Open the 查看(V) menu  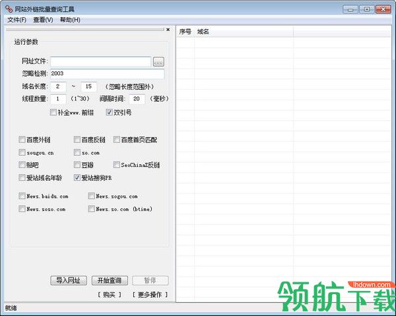pyautogui.click(x=43, y=20)
